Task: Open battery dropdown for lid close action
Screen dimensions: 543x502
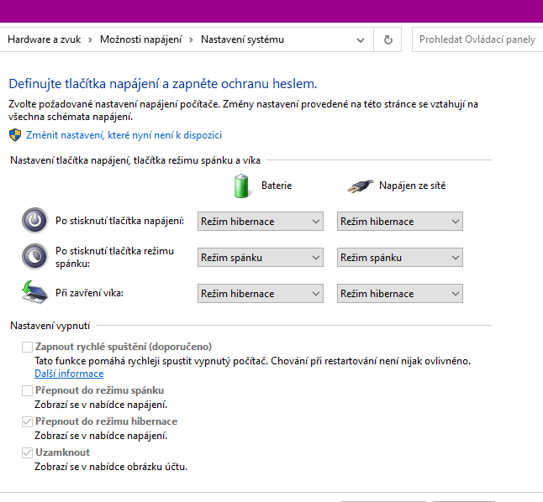Action: tap(260, 294)
